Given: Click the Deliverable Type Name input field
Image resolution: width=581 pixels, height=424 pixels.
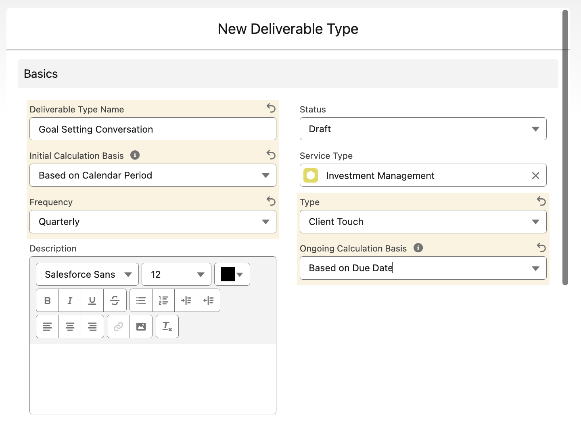Looking at the screenshot, I should pos(153,129).
